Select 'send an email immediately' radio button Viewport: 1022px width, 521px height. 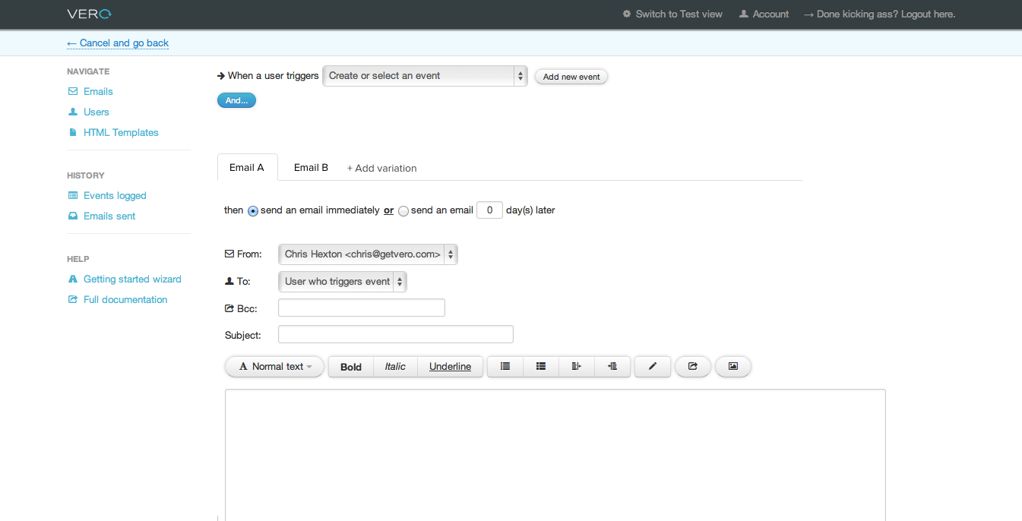point(253,211)
